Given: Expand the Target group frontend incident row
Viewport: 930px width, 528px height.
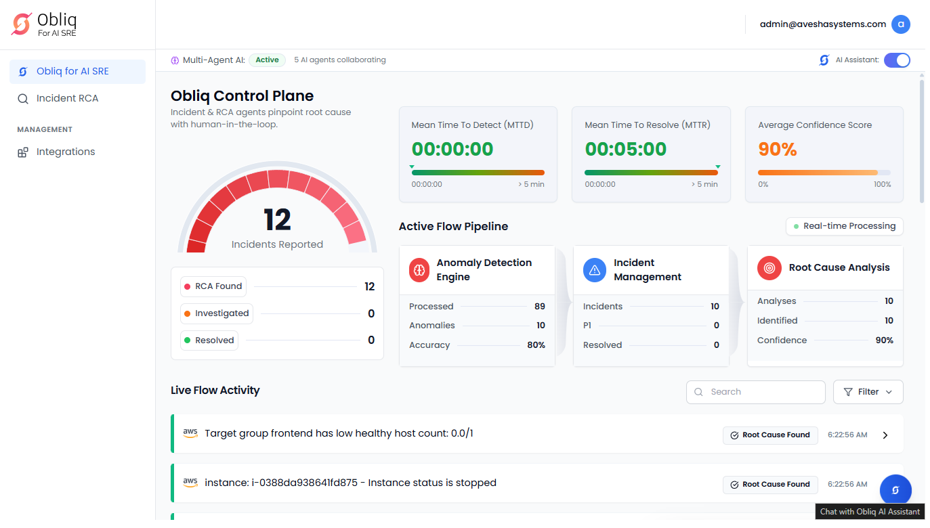Looking at the screenshot, I should [885, 435].
